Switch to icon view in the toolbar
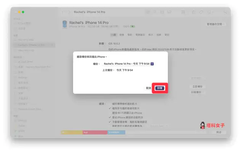Viewport: 241px width, 152px height. click(148, 12)
